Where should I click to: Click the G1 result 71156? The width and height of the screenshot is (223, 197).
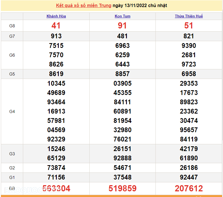[x=56, y=177]
